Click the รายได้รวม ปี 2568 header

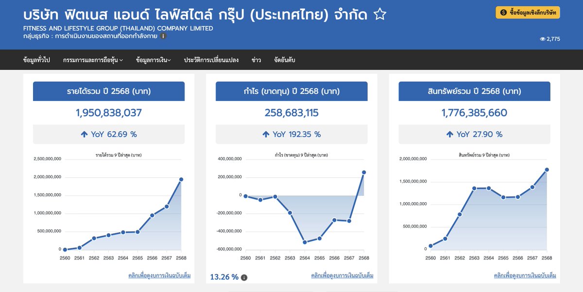tap(109, 91)
